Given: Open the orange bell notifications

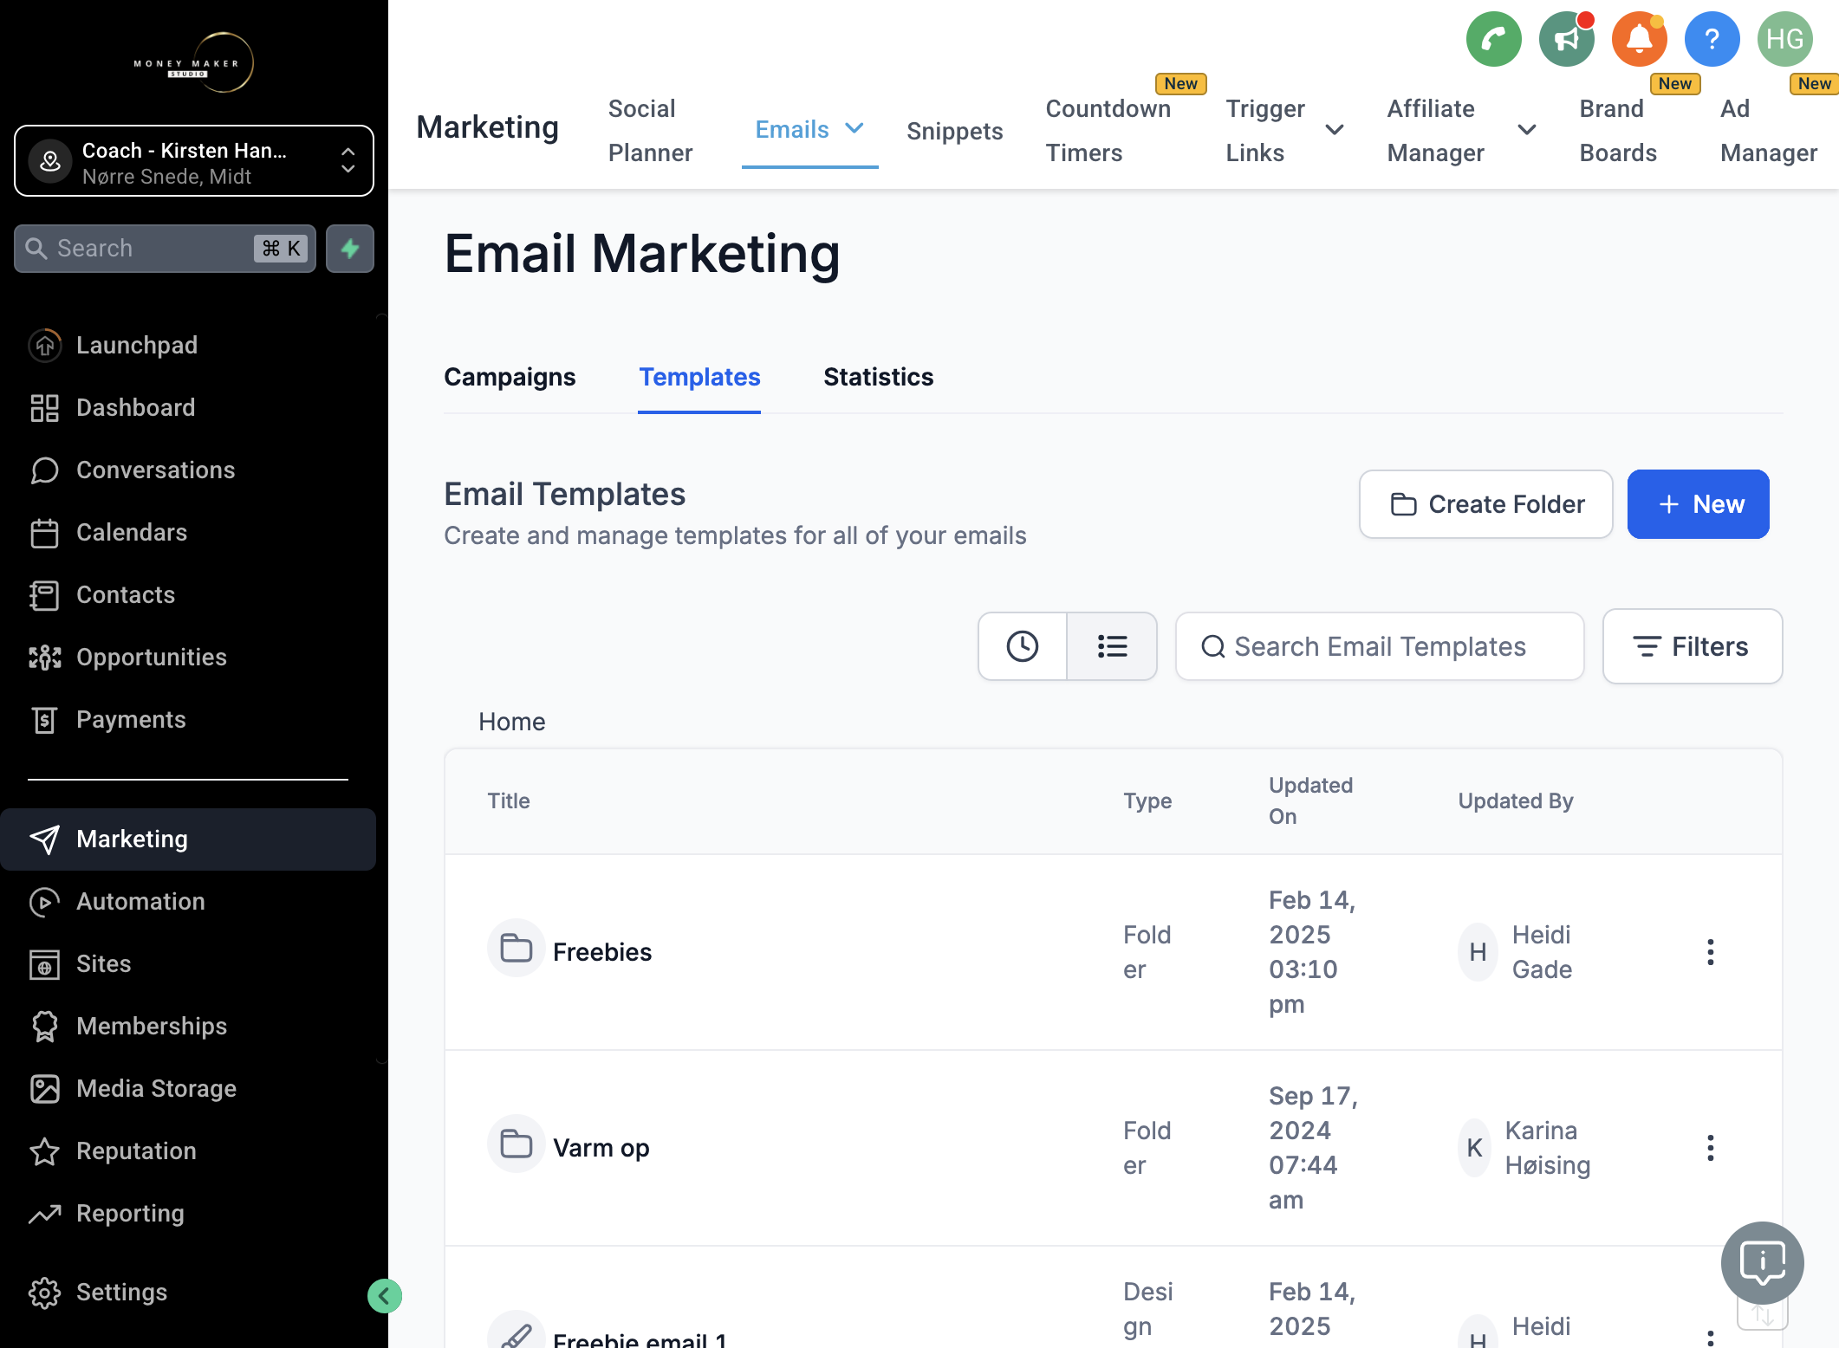Looking at the screenshot, I should tap(1639, 39).
